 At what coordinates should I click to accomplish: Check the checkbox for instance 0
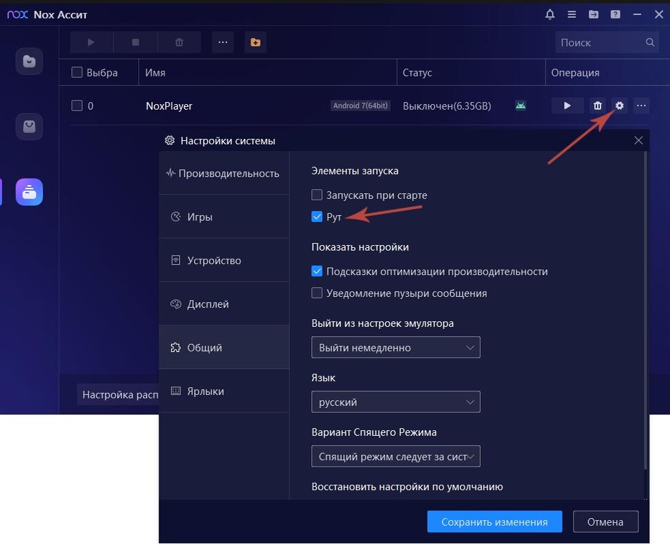(77, 106)
